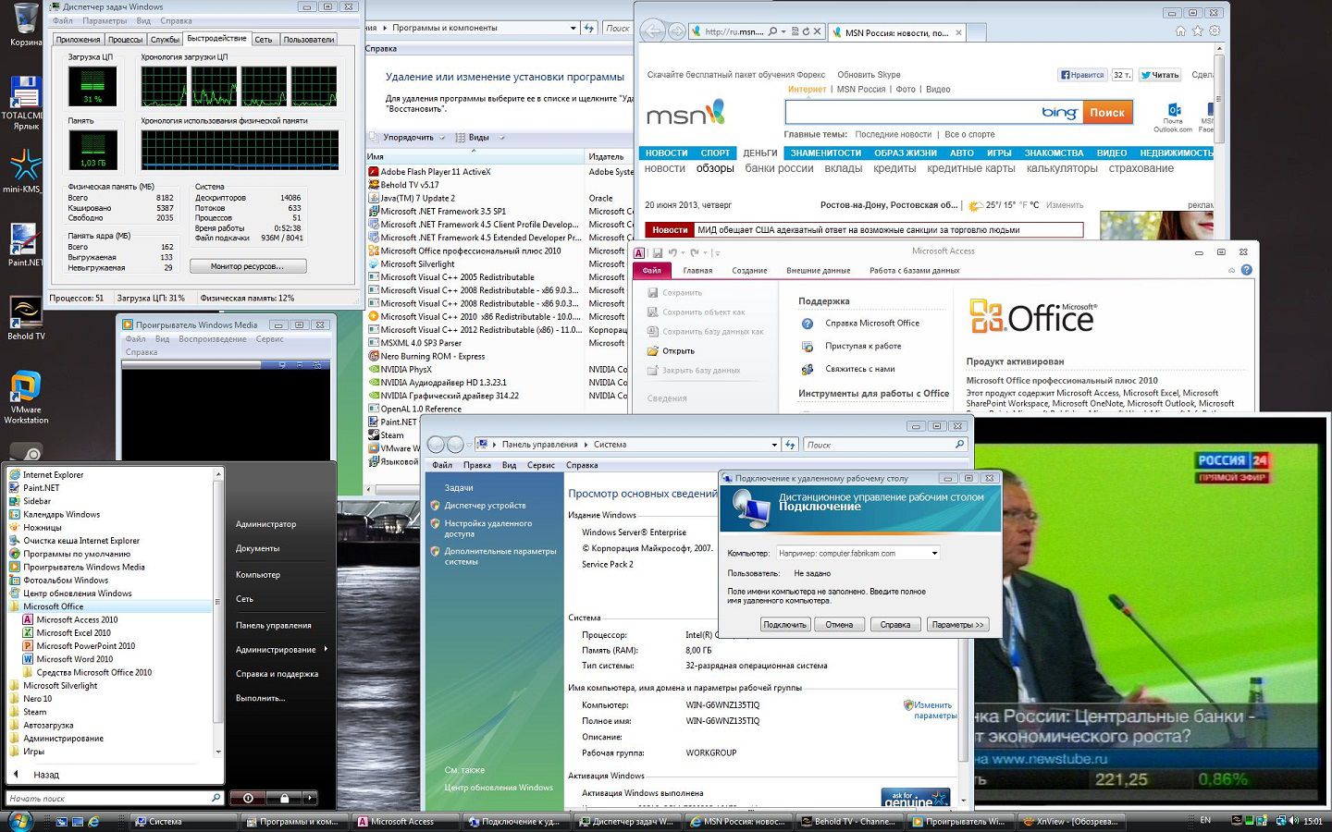Viewport: 1332px width, 832px height.
Task: Launch the mini-KMS desktop icon
Action: (x=25, y=172)
